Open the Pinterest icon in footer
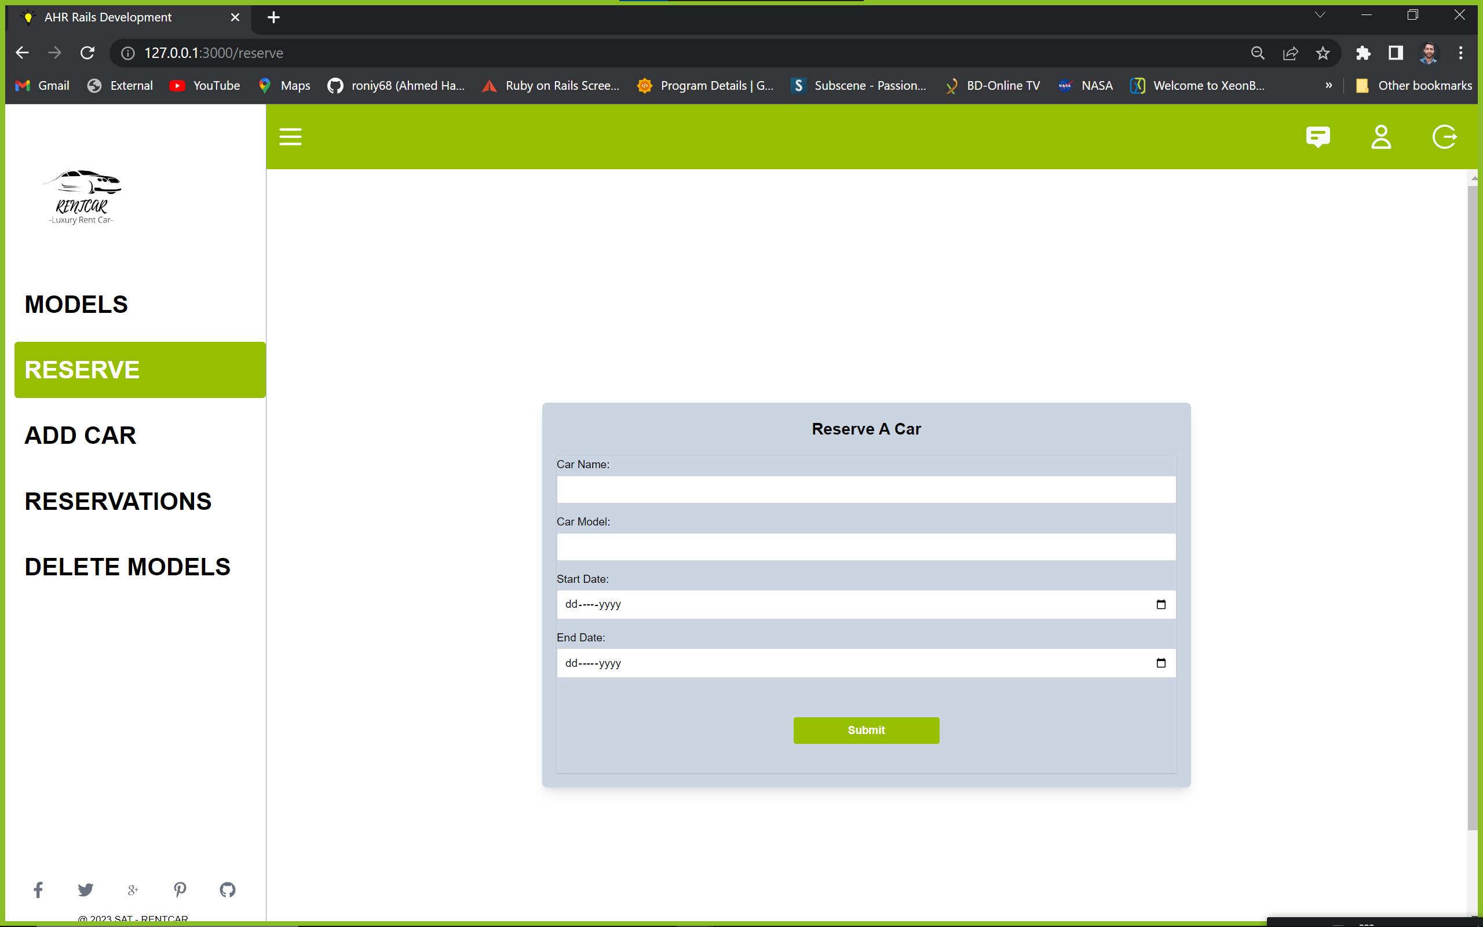1483x927 pixels. [x=180, y=889]
